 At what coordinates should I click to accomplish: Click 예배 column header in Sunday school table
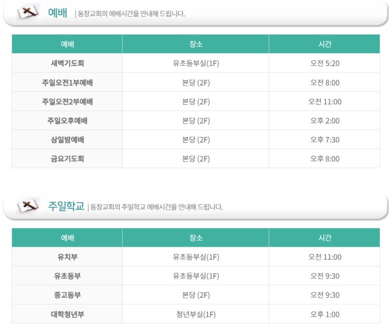(x=67, y=238)
